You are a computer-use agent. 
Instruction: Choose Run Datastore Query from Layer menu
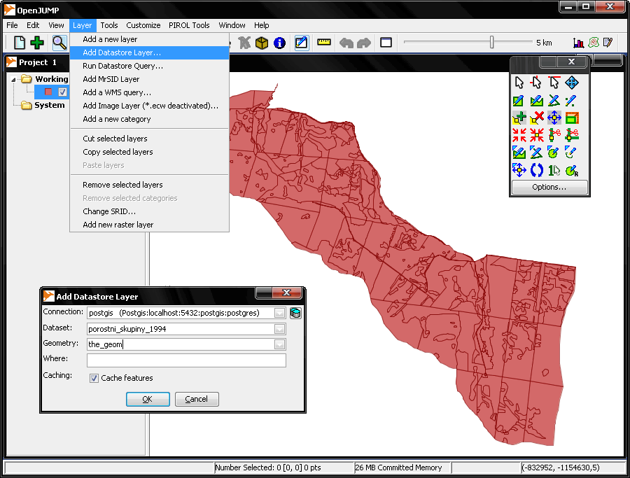150,66
